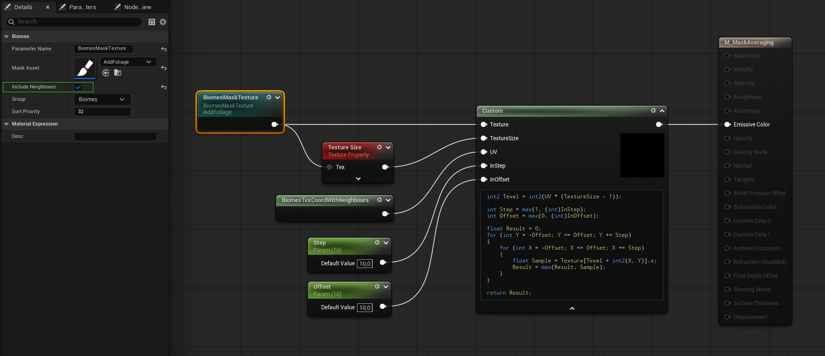Click the Custom node output pin
825x356 pixels.
(x=659, y=124)
